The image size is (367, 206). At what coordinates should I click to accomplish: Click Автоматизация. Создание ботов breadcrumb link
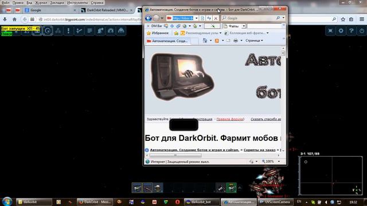194,150
